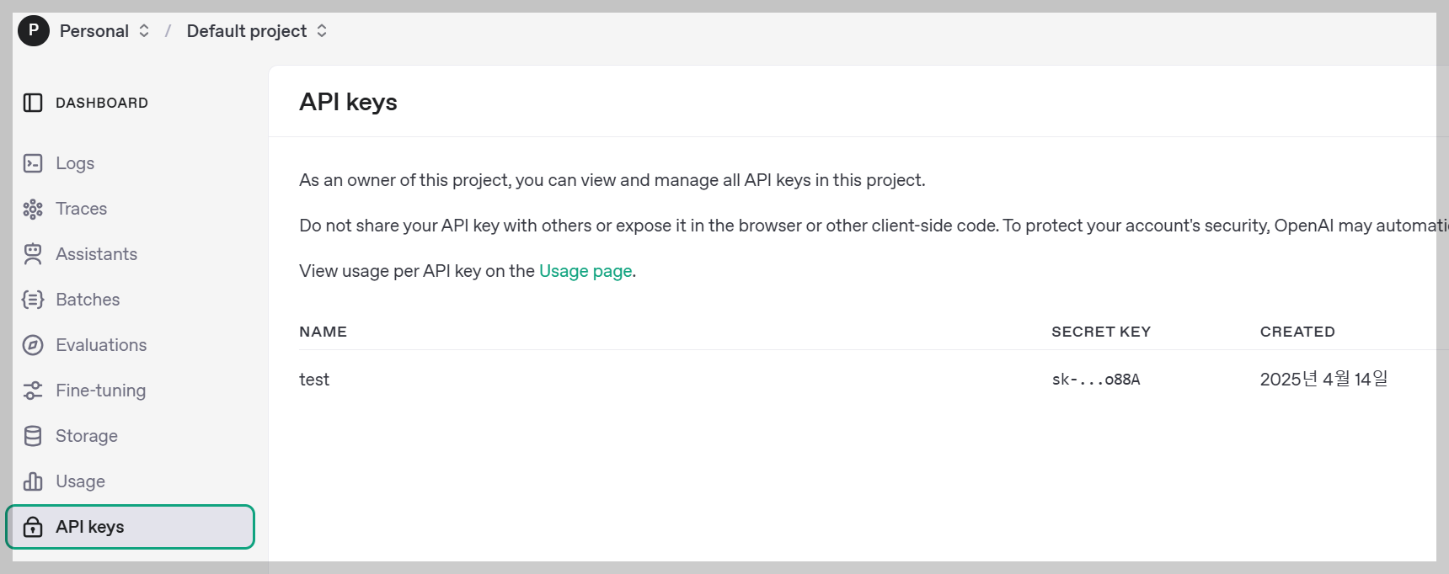
Task: Toggle the sidebar with the Dashboard panel icon
Action: pyautogui.click(x=33, y=103)
